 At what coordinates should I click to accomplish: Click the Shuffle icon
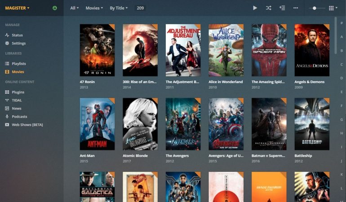[x=268, y=8]
